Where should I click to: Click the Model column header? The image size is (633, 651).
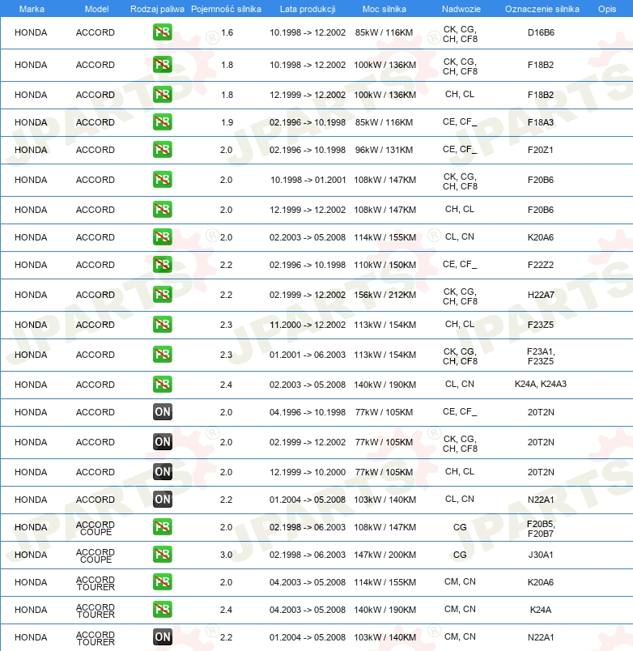click(96, 9)
